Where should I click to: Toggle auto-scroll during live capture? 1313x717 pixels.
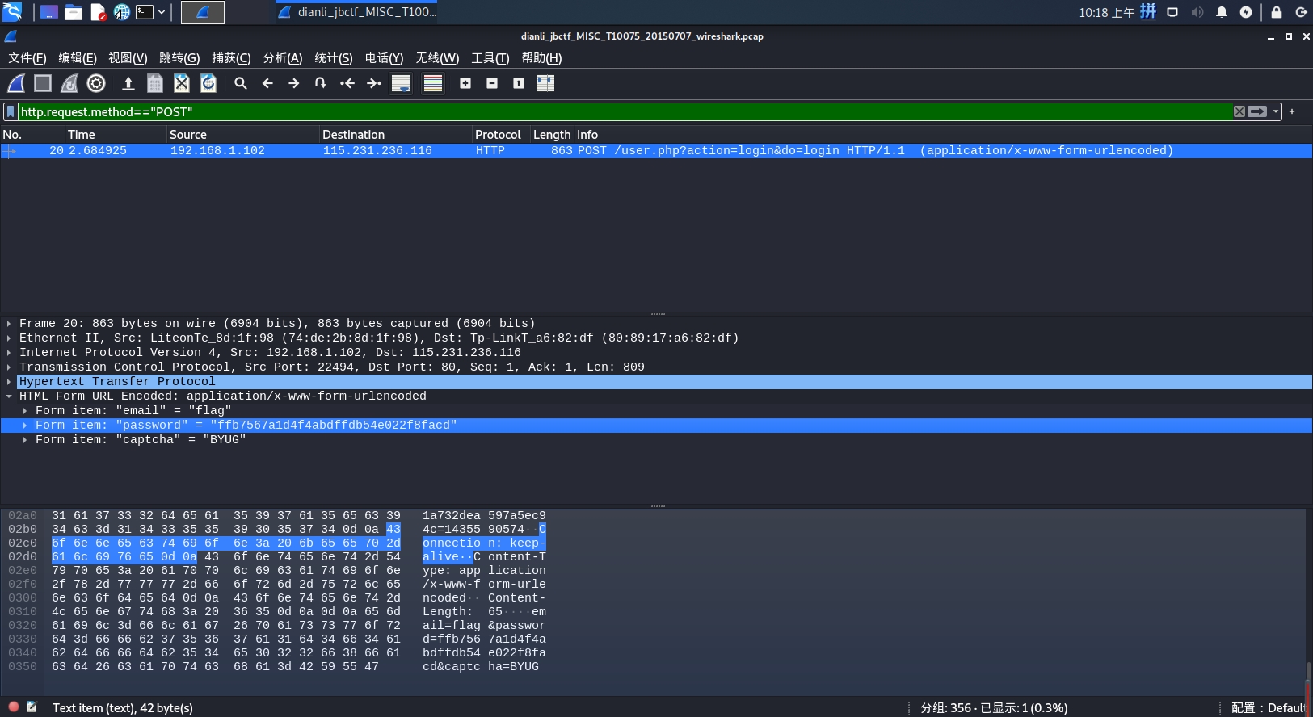click(401, 83)
